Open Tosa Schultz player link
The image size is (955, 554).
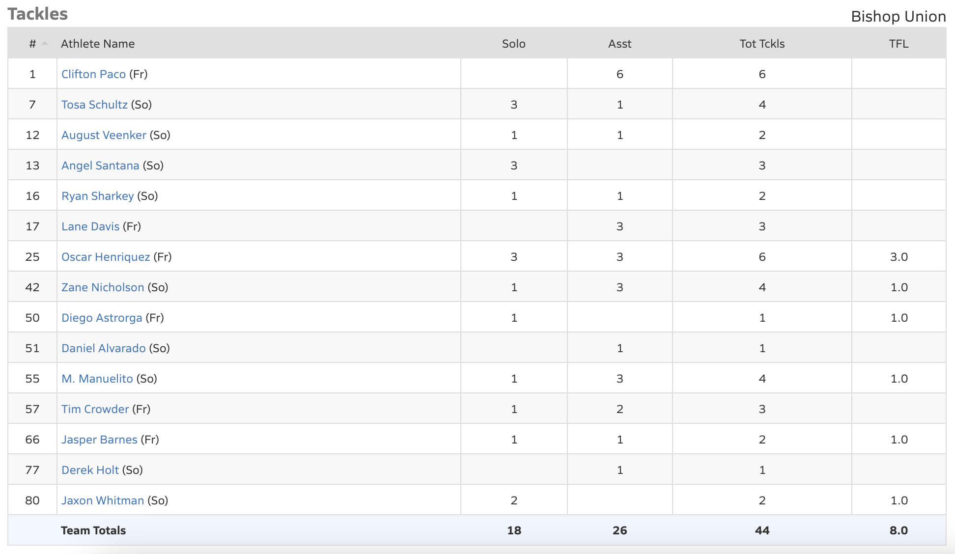[x=94, y=105]
